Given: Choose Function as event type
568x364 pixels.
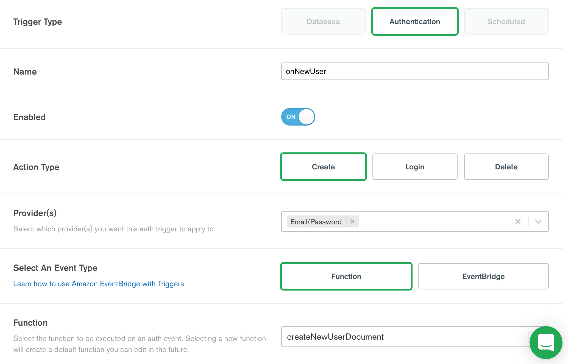Looking at the screenshot, I should [346, 276].
